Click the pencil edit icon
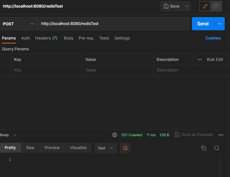Screen dimensions: 230x177 tap(205, 6)
